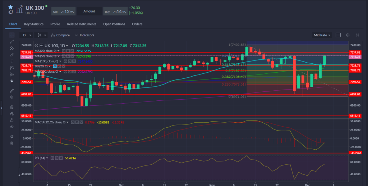368x186 pixels.
Task: Select the long position prediction tool
Action: pos(12,74)
